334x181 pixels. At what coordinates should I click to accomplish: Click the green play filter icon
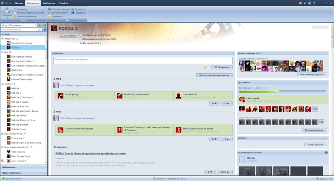tap(45, 25)
